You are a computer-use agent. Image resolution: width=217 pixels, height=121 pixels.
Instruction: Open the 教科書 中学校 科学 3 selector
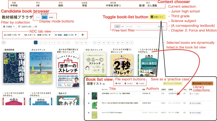[113, 4]
